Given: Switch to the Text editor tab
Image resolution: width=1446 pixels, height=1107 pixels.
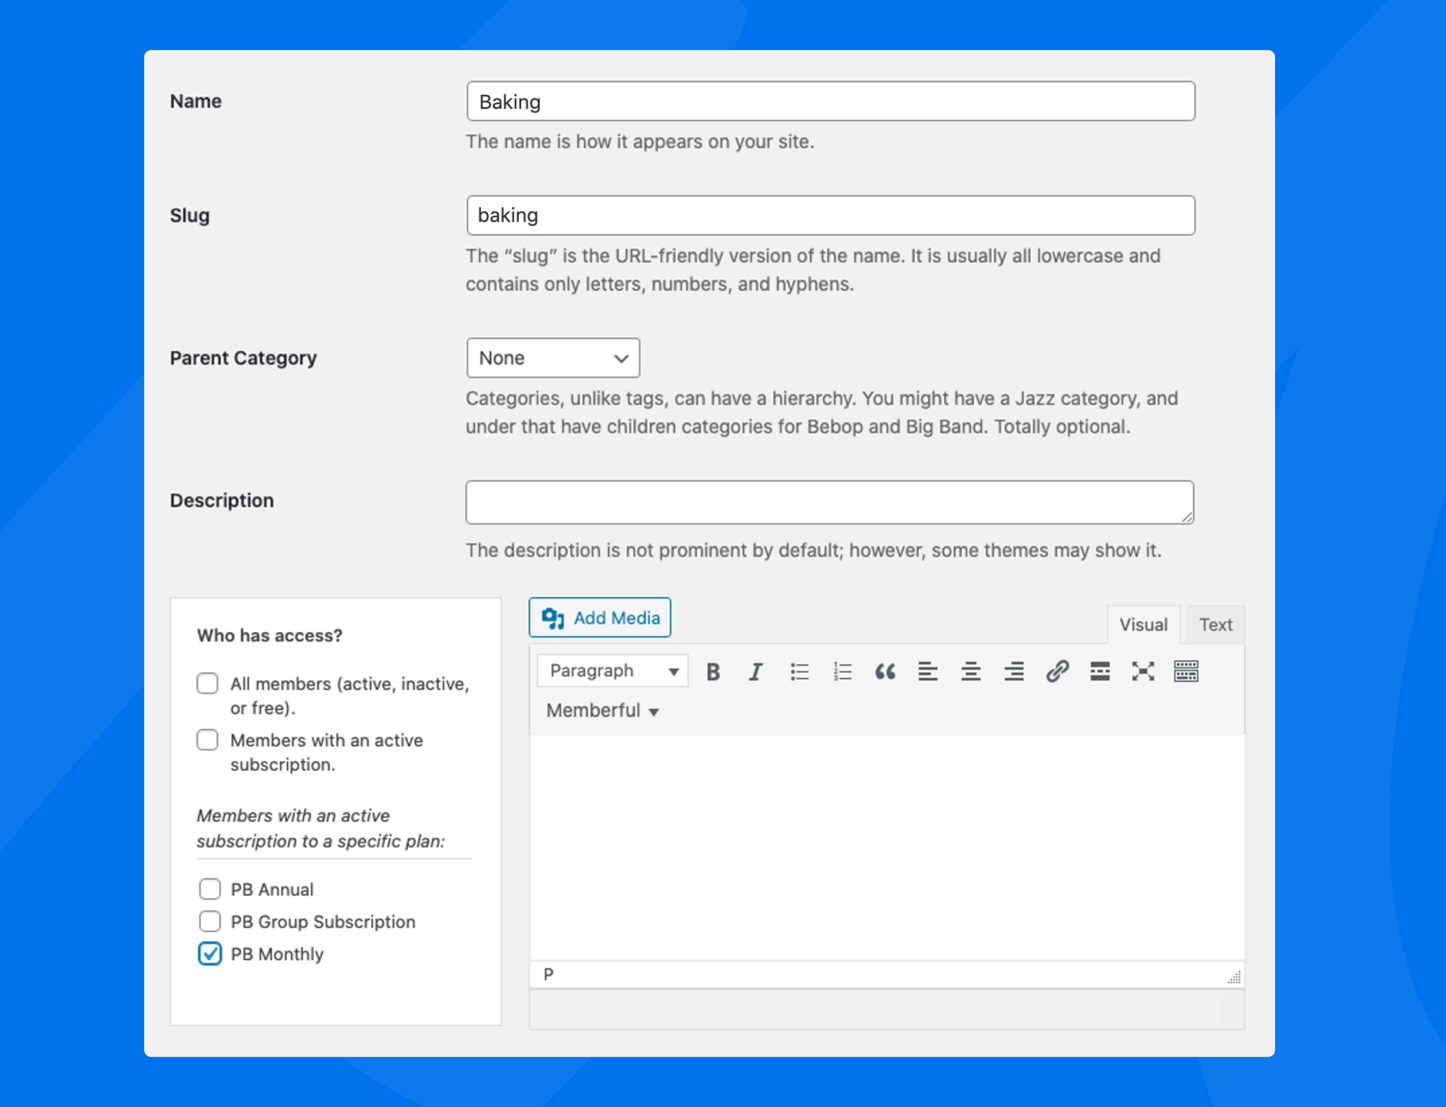Looking at the screenshot, I should [1216, 624].
